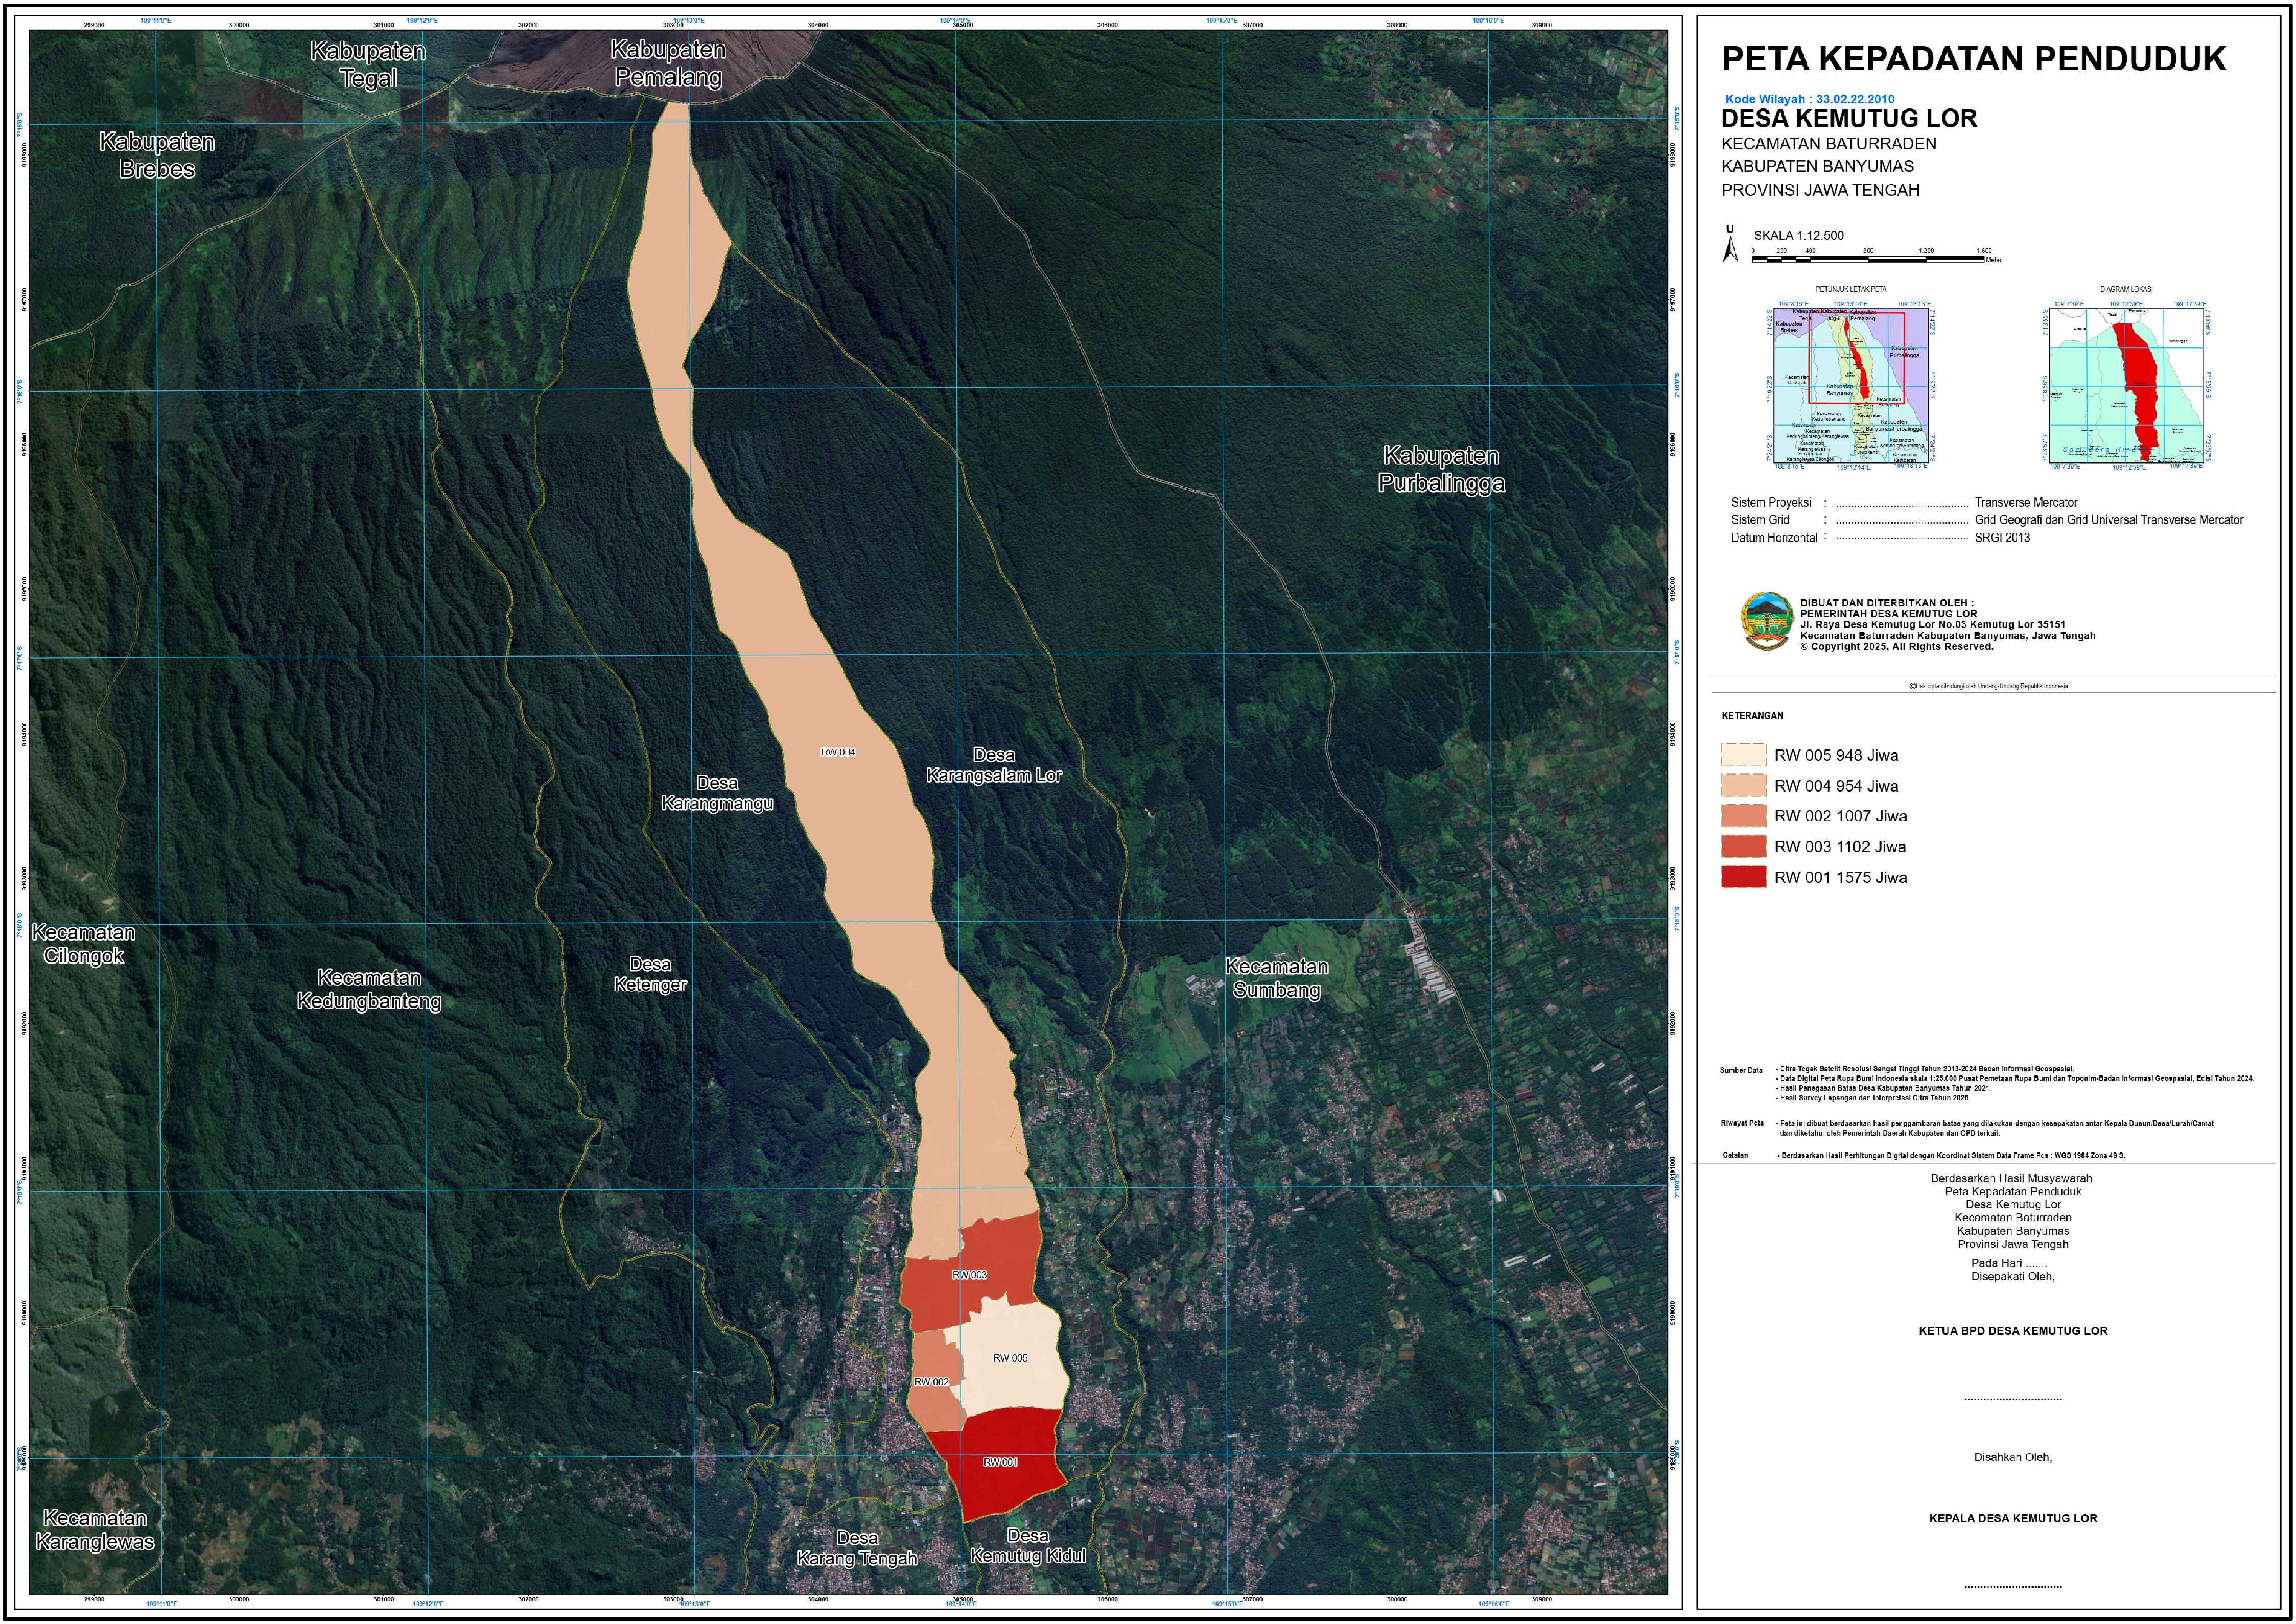Select the RW 001 1575 Jiwa legend swatch
The height and width of the screenshot is (1624, 2296).
click(x=1744, y=877)
